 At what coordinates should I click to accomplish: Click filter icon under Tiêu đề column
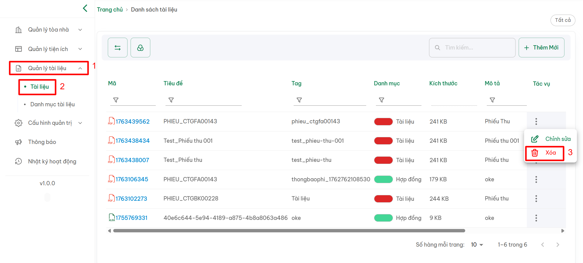(x=171, y=100)
